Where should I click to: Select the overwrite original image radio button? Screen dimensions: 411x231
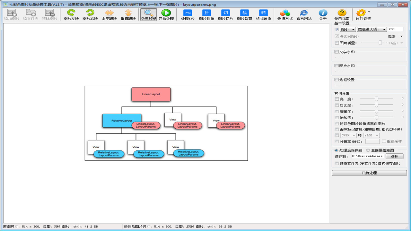(368, 150)
